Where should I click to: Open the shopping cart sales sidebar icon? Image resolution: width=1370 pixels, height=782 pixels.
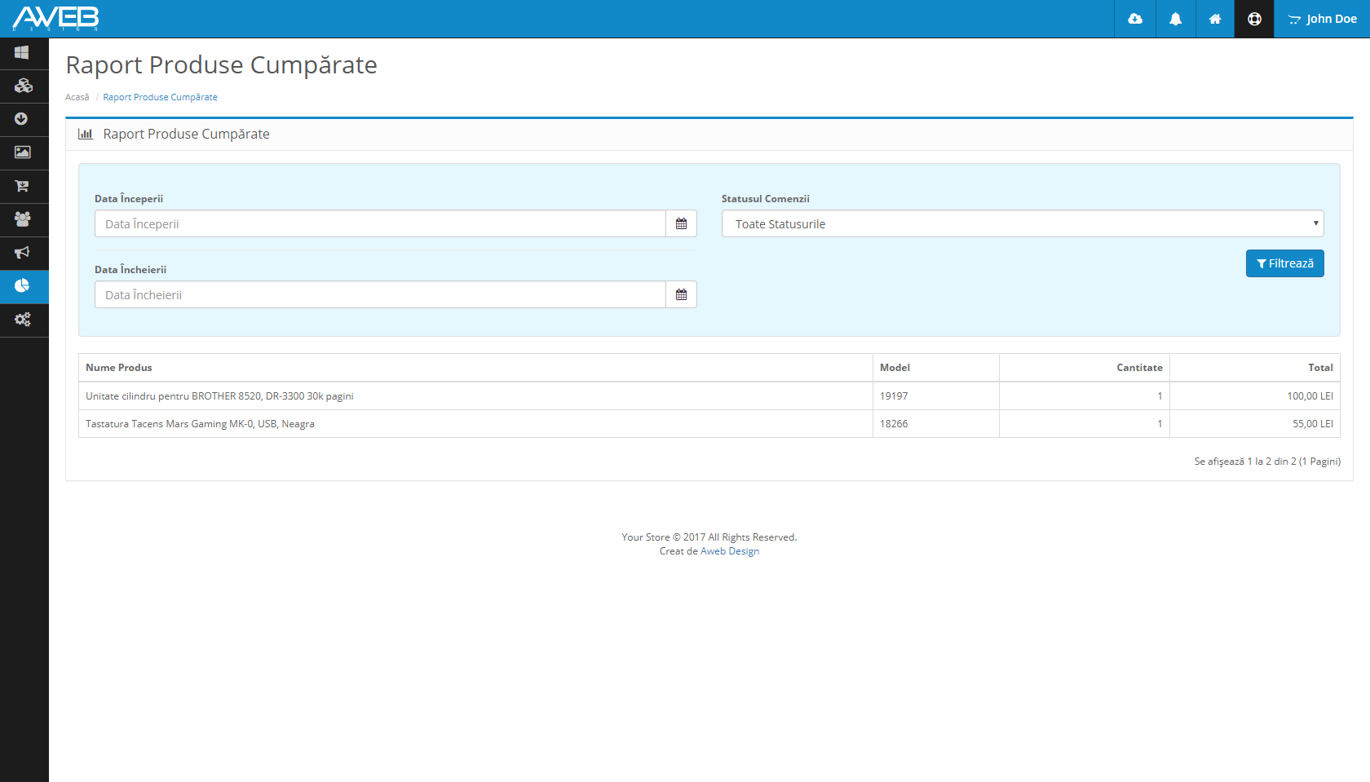[23, 186]
